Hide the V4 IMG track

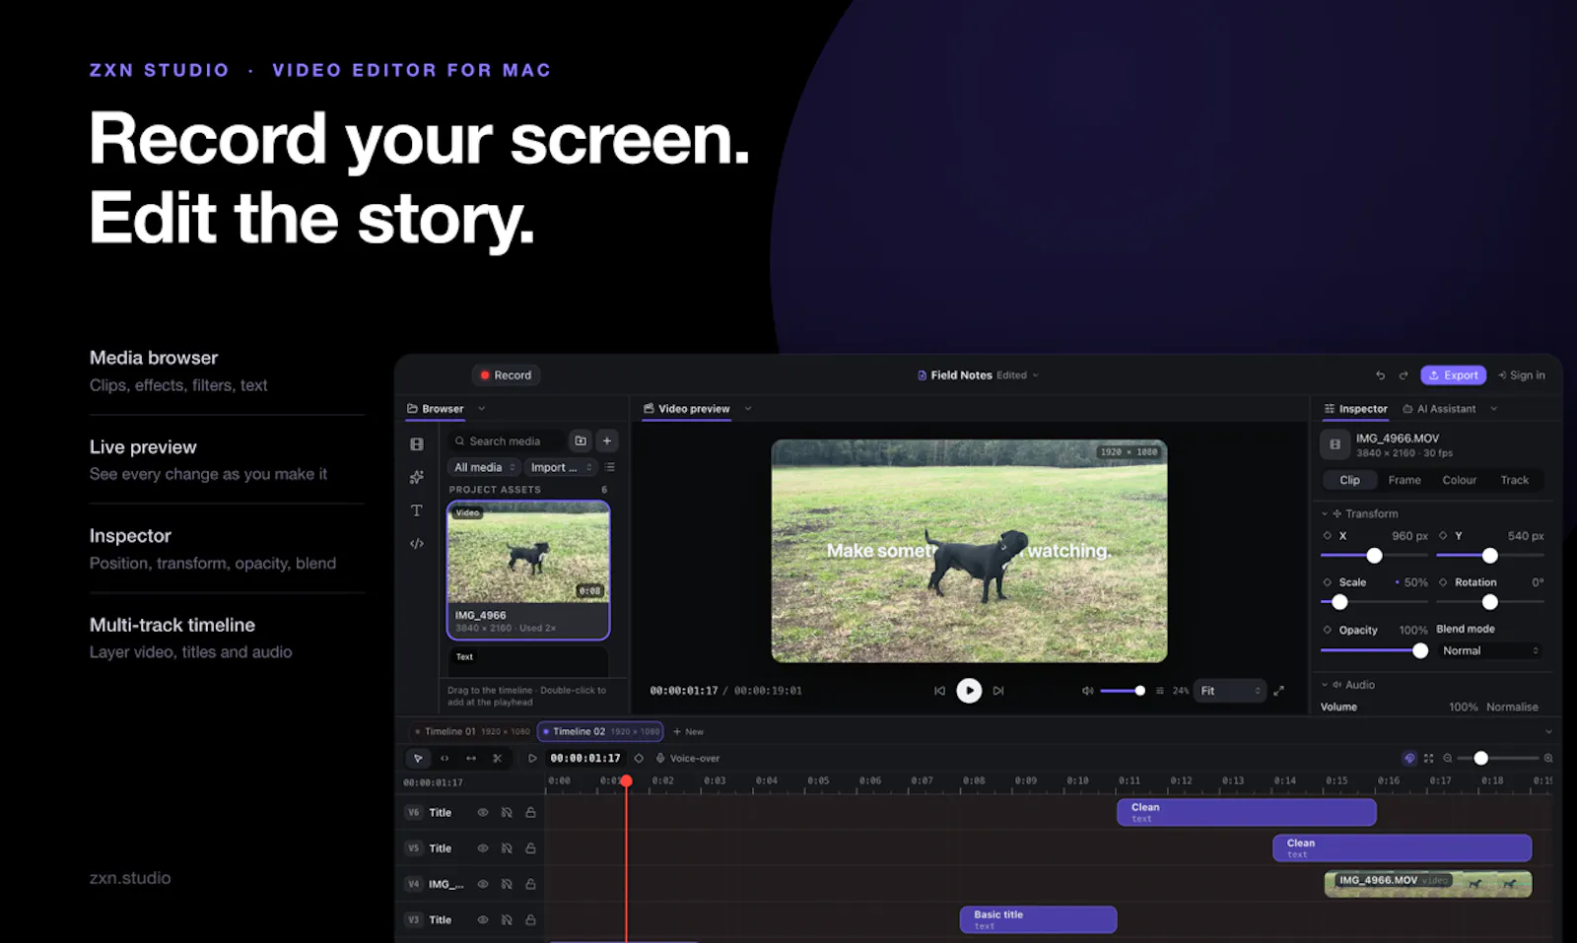point(483,884)
